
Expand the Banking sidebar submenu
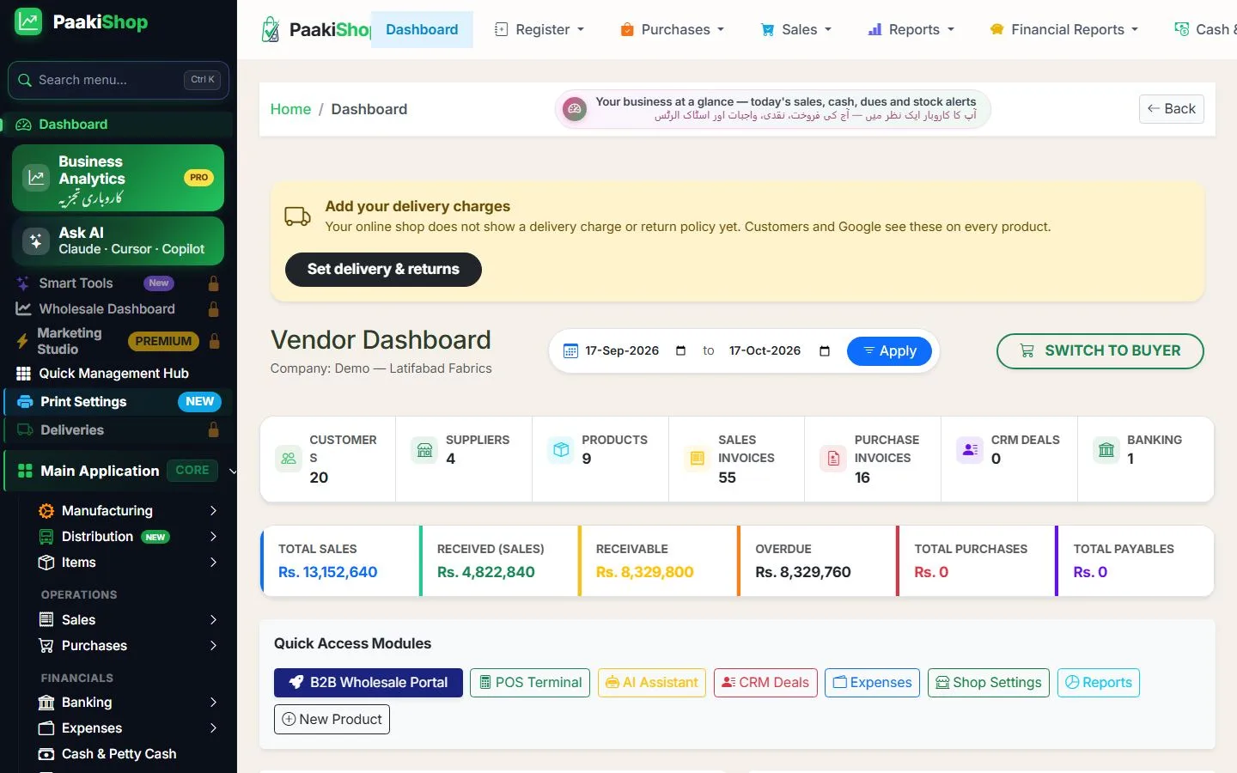213,703
